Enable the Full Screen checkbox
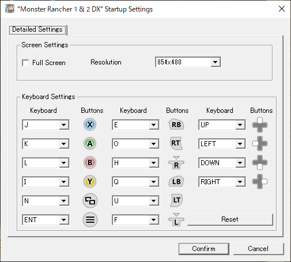This screenshot has height=262, width=291. 25,63
